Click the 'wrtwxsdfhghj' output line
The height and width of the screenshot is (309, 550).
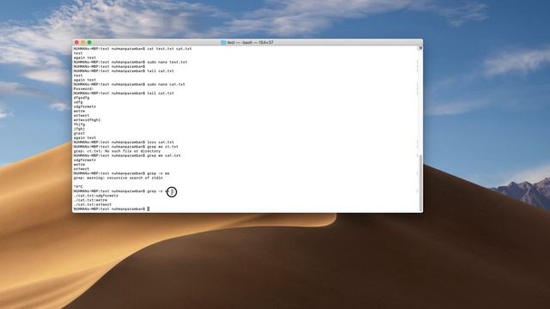coord(87,120)
